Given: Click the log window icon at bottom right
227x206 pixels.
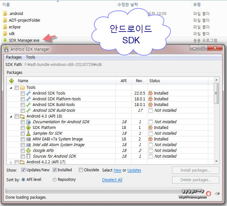Looking at the screenshot, I should tap(218, 193).
